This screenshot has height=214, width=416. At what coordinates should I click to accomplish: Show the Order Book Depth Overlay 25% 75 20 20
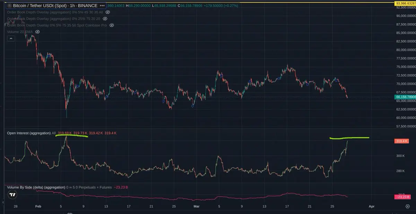click(x=105, y=19)
